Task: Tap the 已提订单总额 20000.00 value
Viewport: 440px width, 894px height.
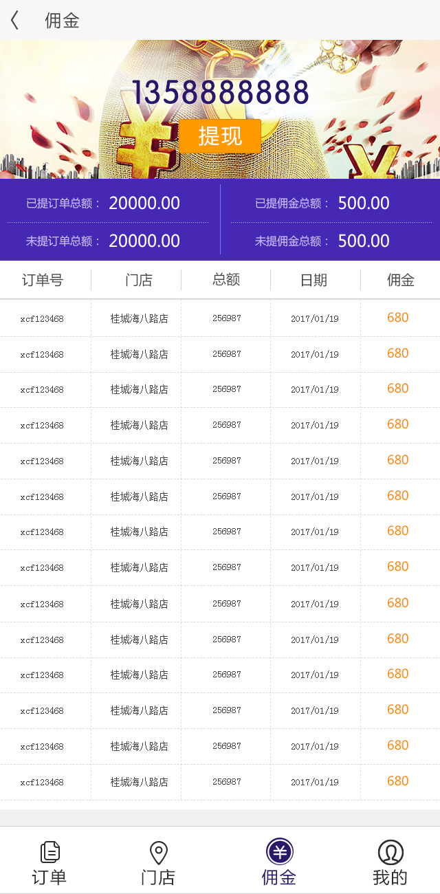Action: (144, 203)
